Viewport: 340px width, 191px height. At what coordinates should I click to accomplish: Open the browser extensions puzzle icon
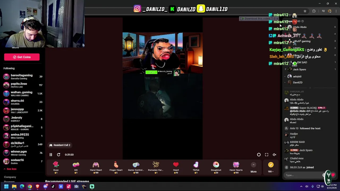314,11
